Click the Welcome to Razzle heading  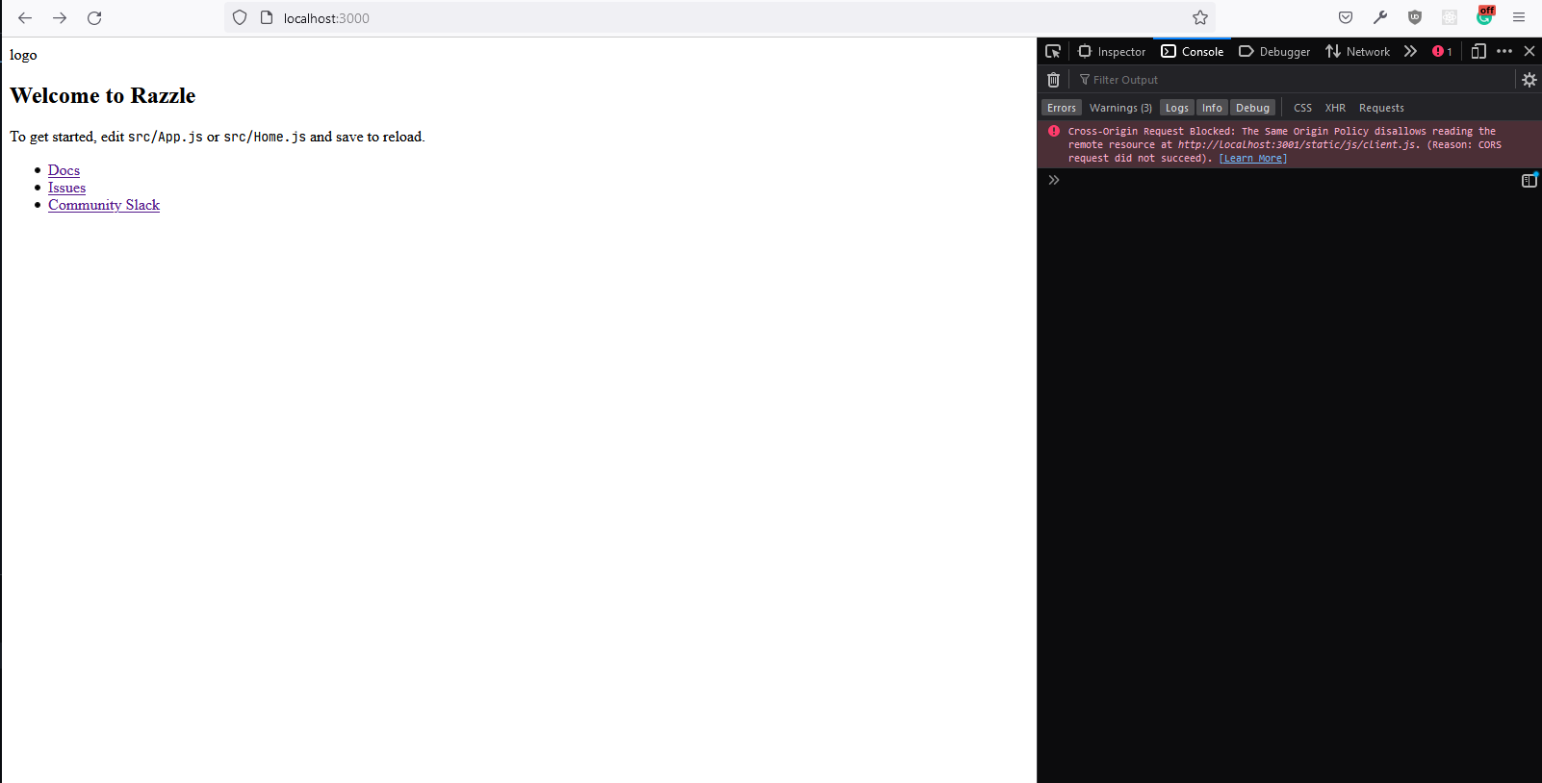(x=103, y=95)
